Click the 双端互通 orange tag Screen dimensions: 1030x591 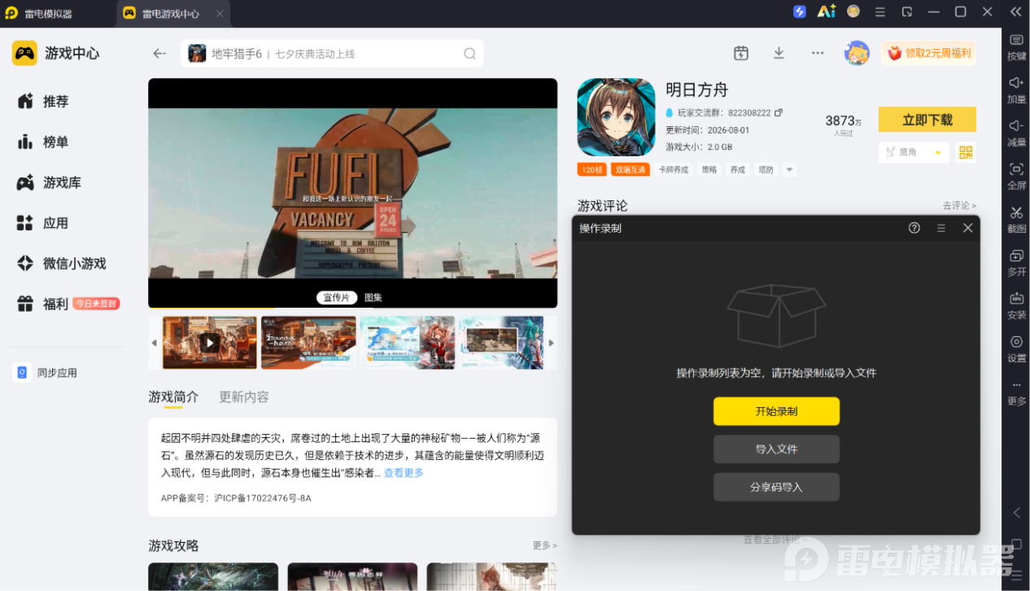pyautogui.click(x=631, y=170)
